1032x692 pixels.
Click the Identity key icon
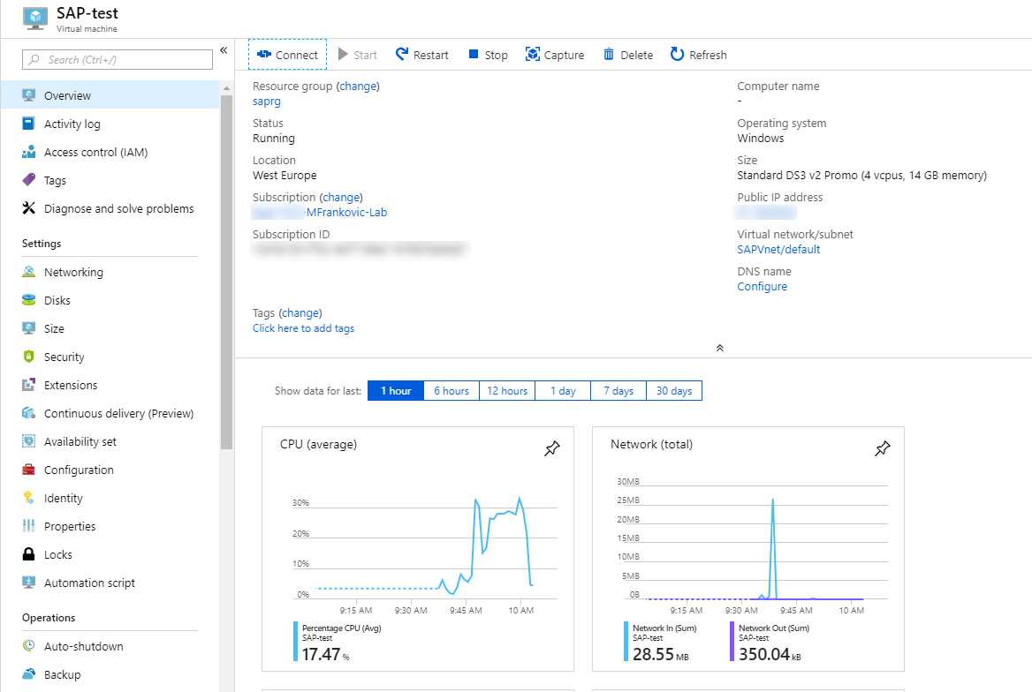28,498
